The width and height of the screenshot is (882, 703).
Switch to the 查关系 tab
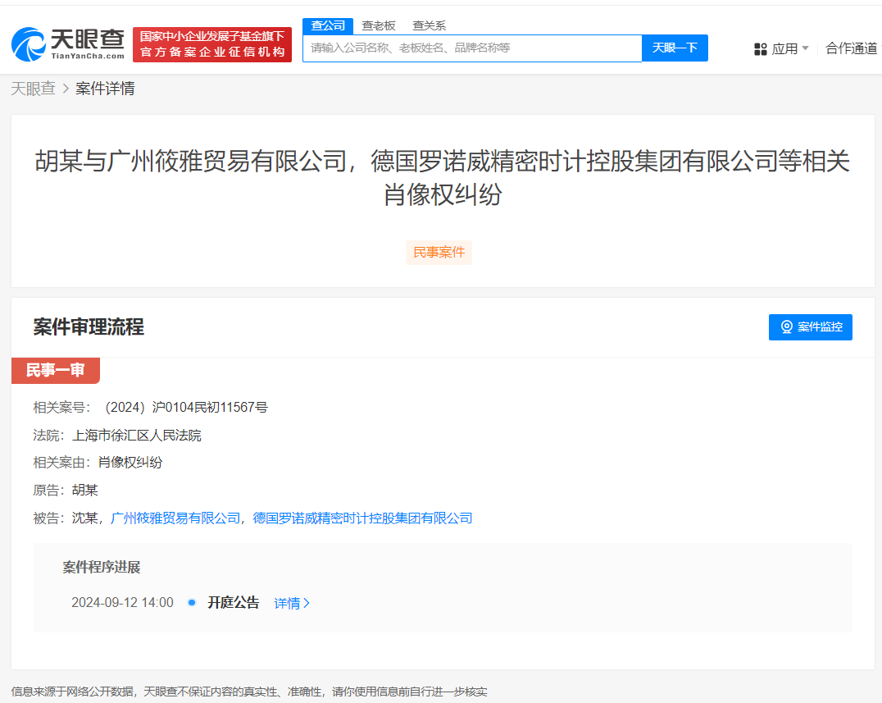click(429, 25)
